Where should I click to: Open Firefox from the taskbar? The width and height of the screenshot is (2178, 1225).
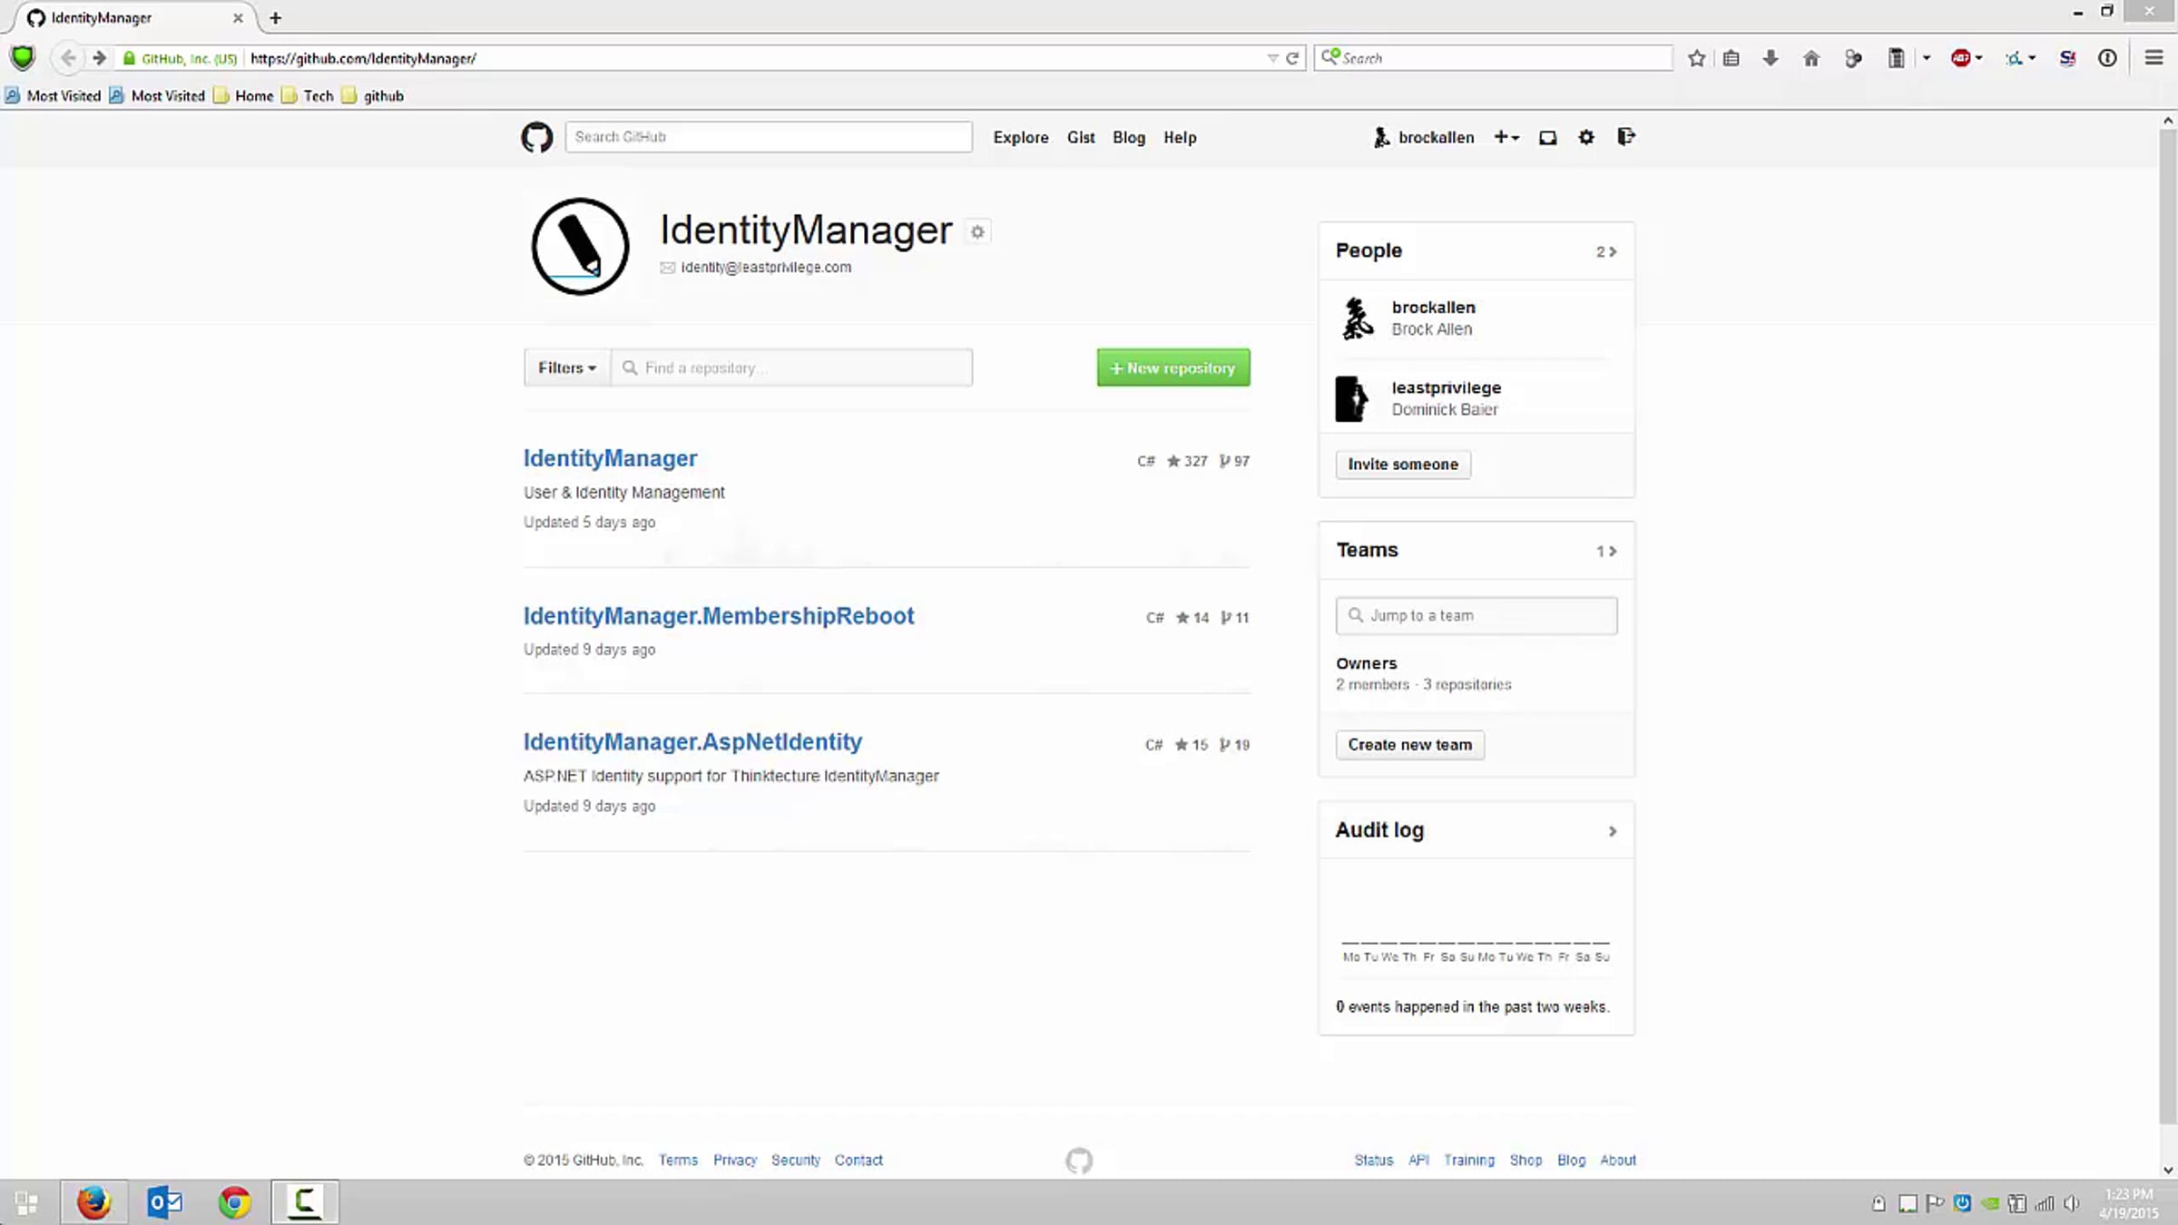point(93,1202)
